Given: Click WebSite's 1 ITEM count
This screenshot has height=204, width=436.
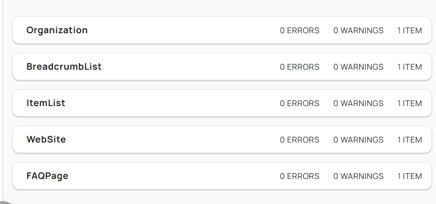Looking at the screenshot, I should (410, 140).
